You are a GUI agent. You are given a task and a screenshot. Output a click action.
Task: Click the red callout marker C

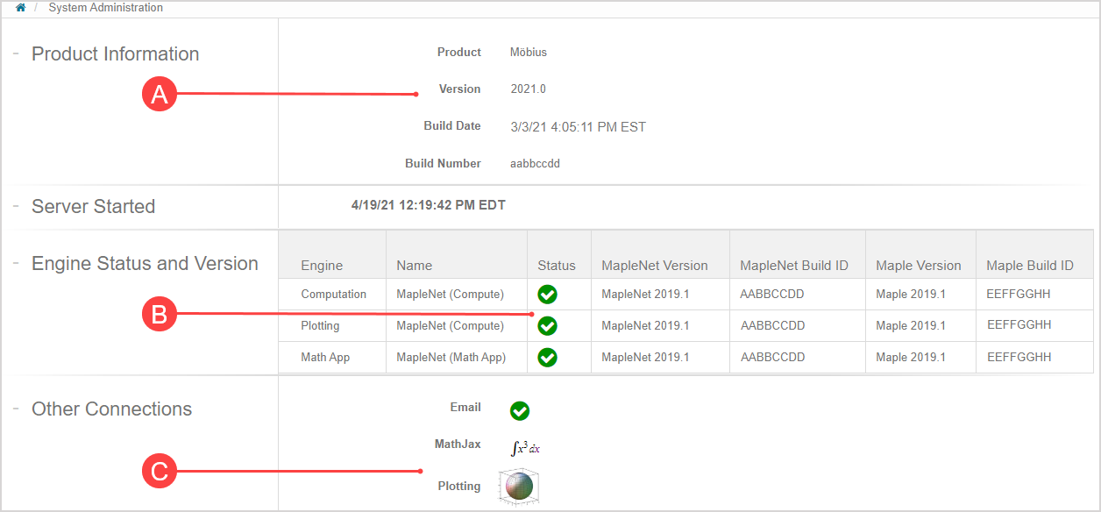[x=159, y=471]
